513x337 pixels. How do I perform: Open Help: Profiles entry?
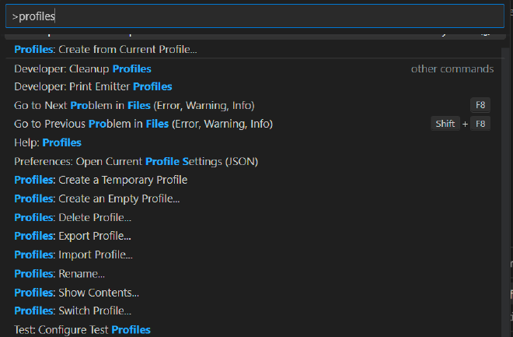[48, 142]
